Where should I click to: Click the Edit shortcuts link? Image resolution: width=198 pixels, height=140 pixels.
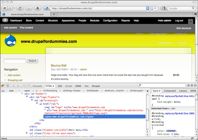(x=184, y=28)
